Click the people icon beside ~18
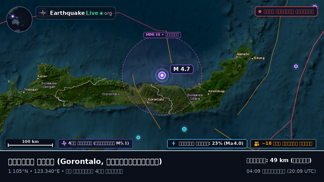Image resolution: width=324 pixels, height=182 pixels. point(257,144)
